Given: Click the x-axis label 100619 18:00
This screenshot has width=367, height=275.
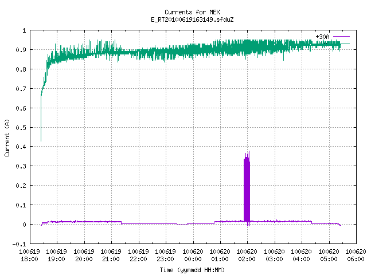Looking at the screenshot, I should pos(29,256).
